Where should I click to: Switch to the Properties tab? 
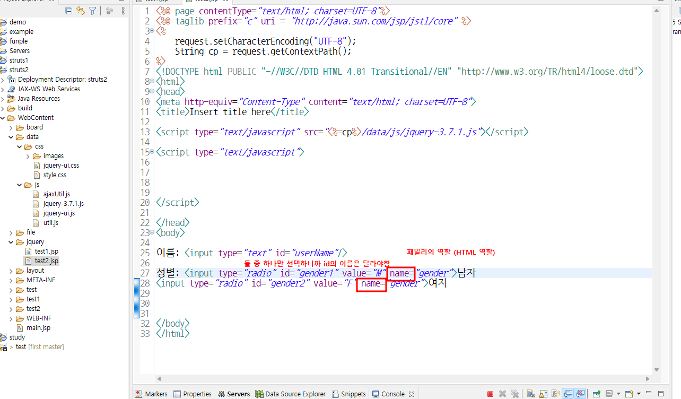coord(192,394)
